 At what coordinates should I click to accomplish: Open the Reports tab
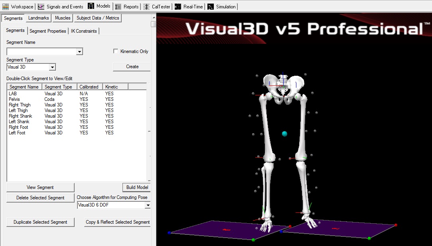tap(127, 7)
